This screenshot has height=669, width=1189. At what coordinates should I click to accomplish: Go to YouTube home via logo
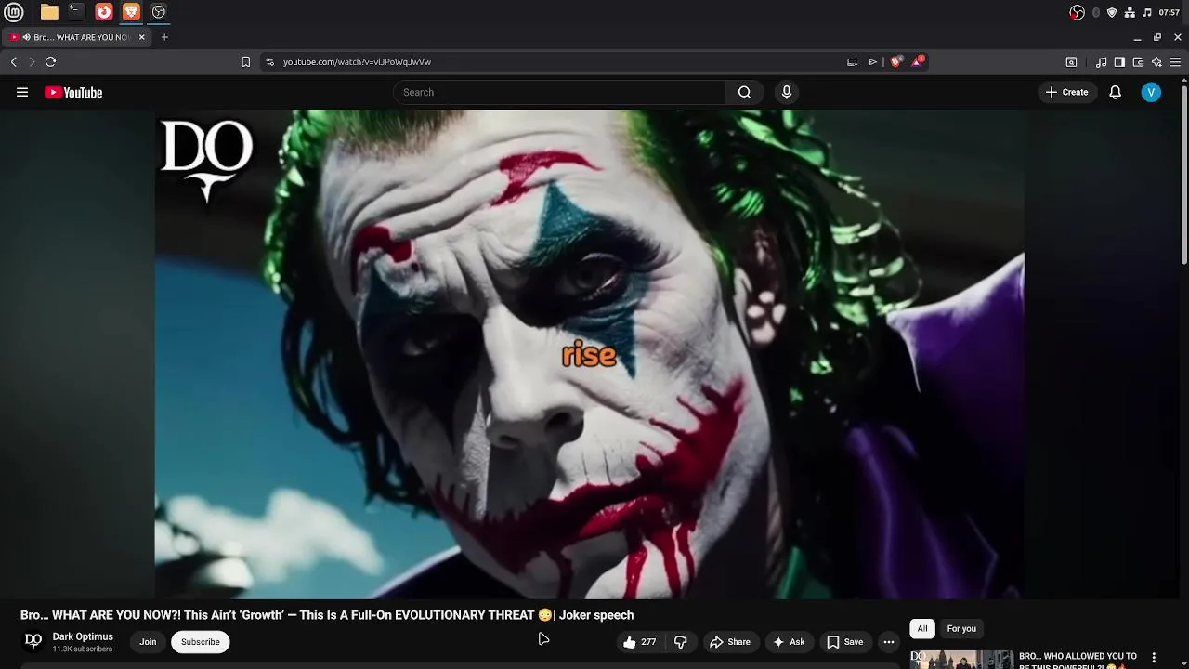[73, 92]
